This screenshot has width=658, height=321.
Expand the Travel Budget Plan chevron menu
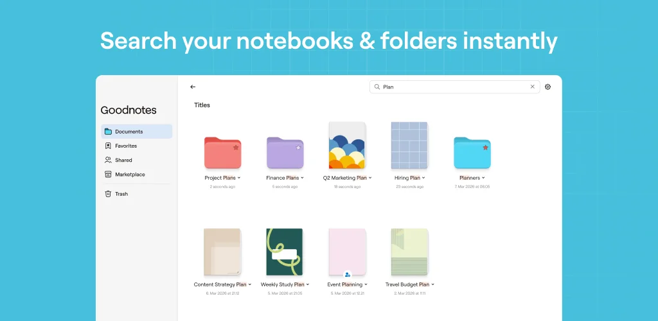tap(432, 284)
